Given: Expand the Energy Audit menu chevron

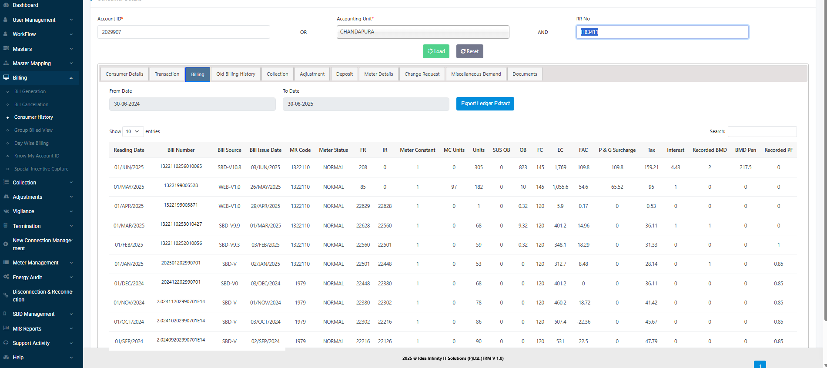Looking at the screenshot, I should coord(71,278).
